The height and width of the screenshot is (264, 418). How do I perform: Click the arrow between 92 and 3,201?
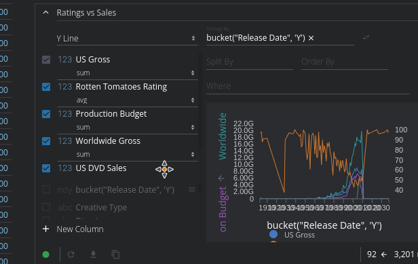[x=384, y=254]
